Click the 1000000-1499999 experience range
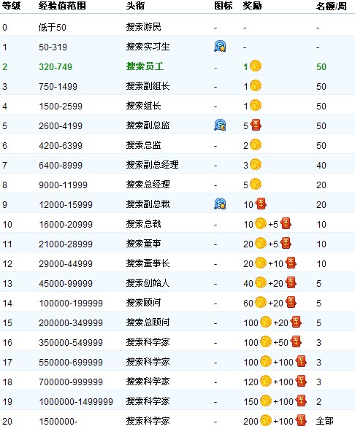 (76, 401)
